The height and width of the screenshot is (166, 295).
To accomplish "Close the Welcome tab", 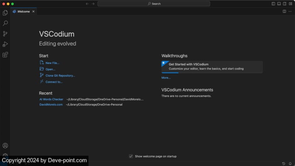I will (34, 11).
